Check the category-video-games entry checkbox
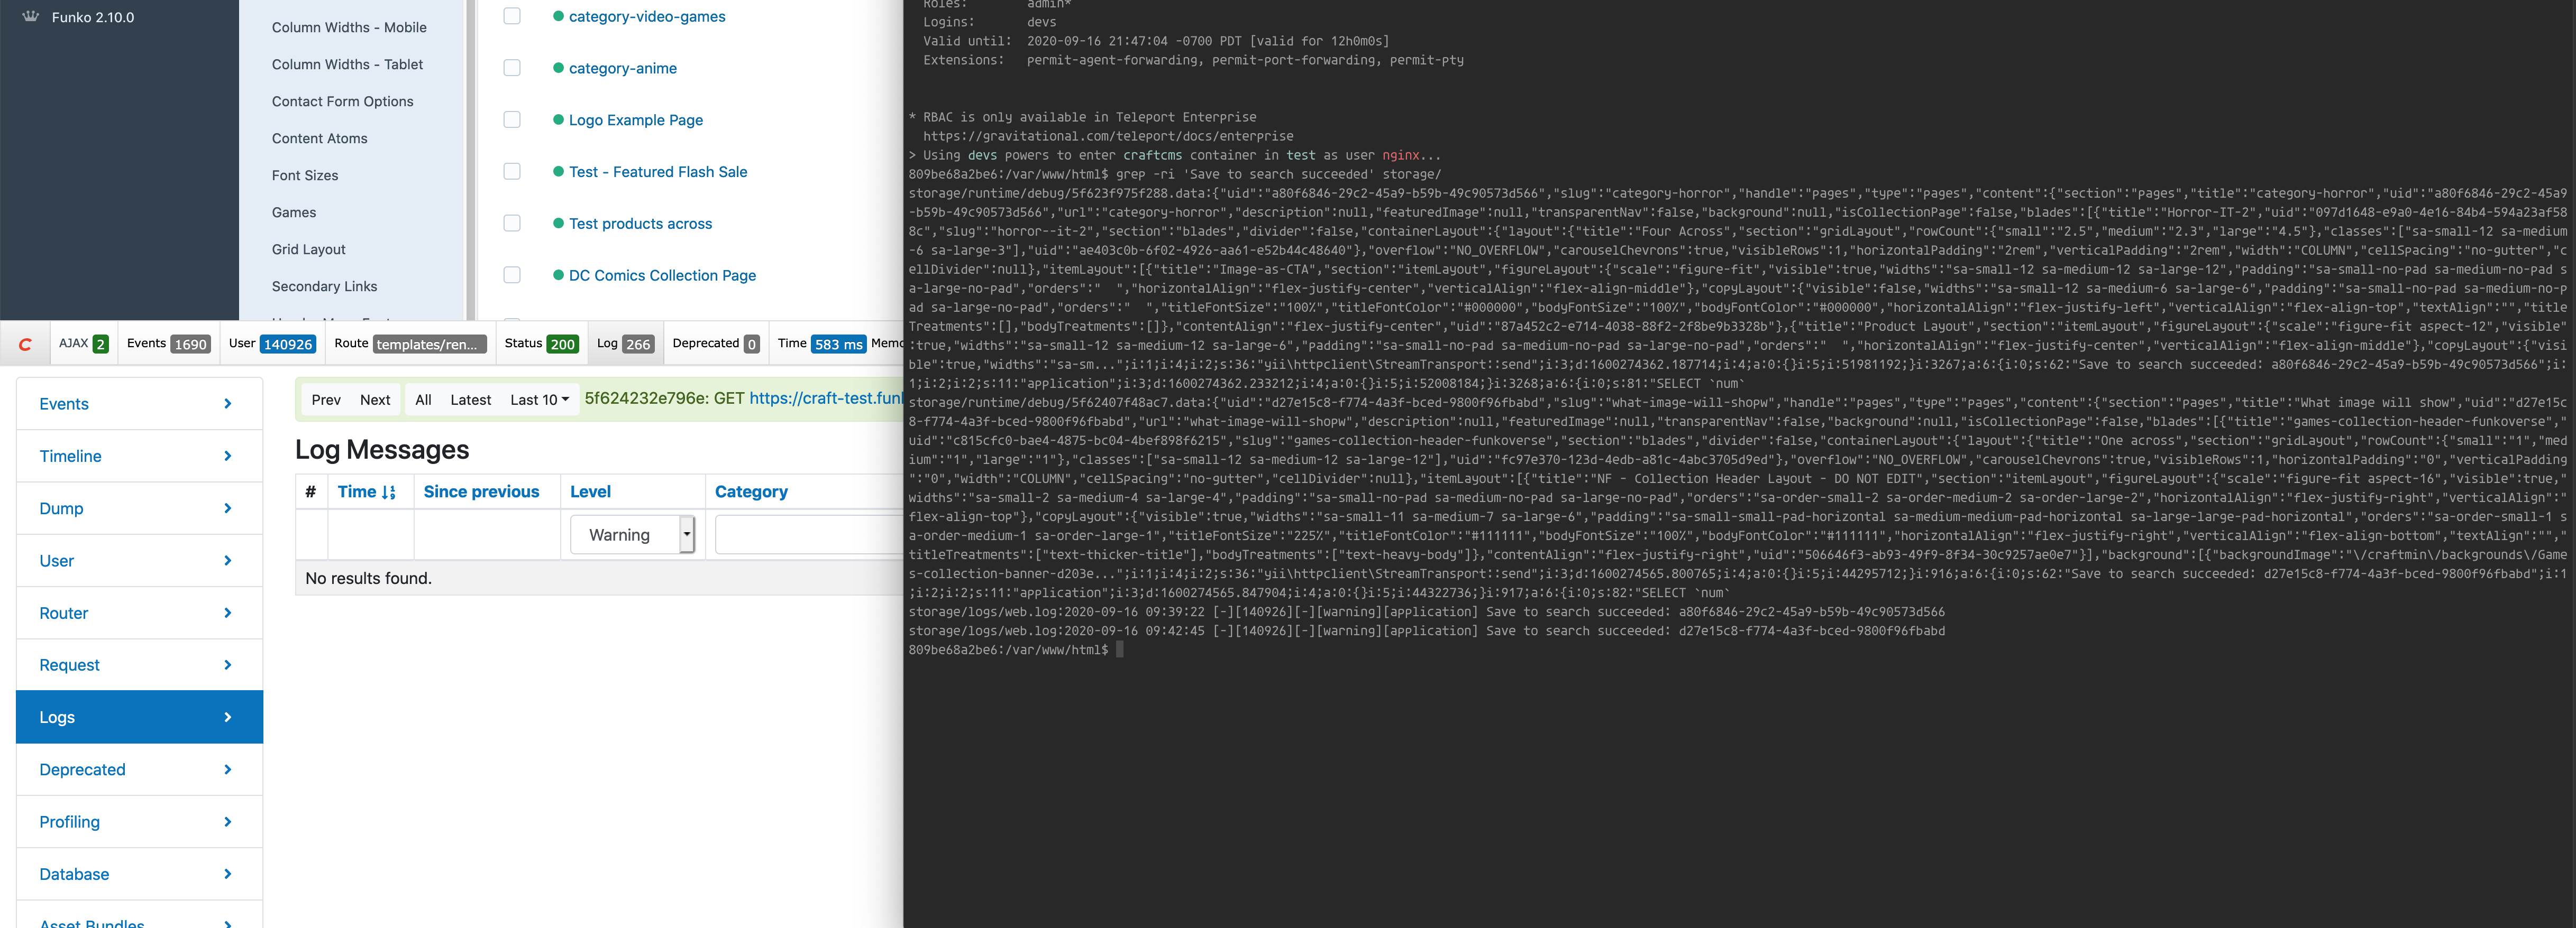 (512, 16)
